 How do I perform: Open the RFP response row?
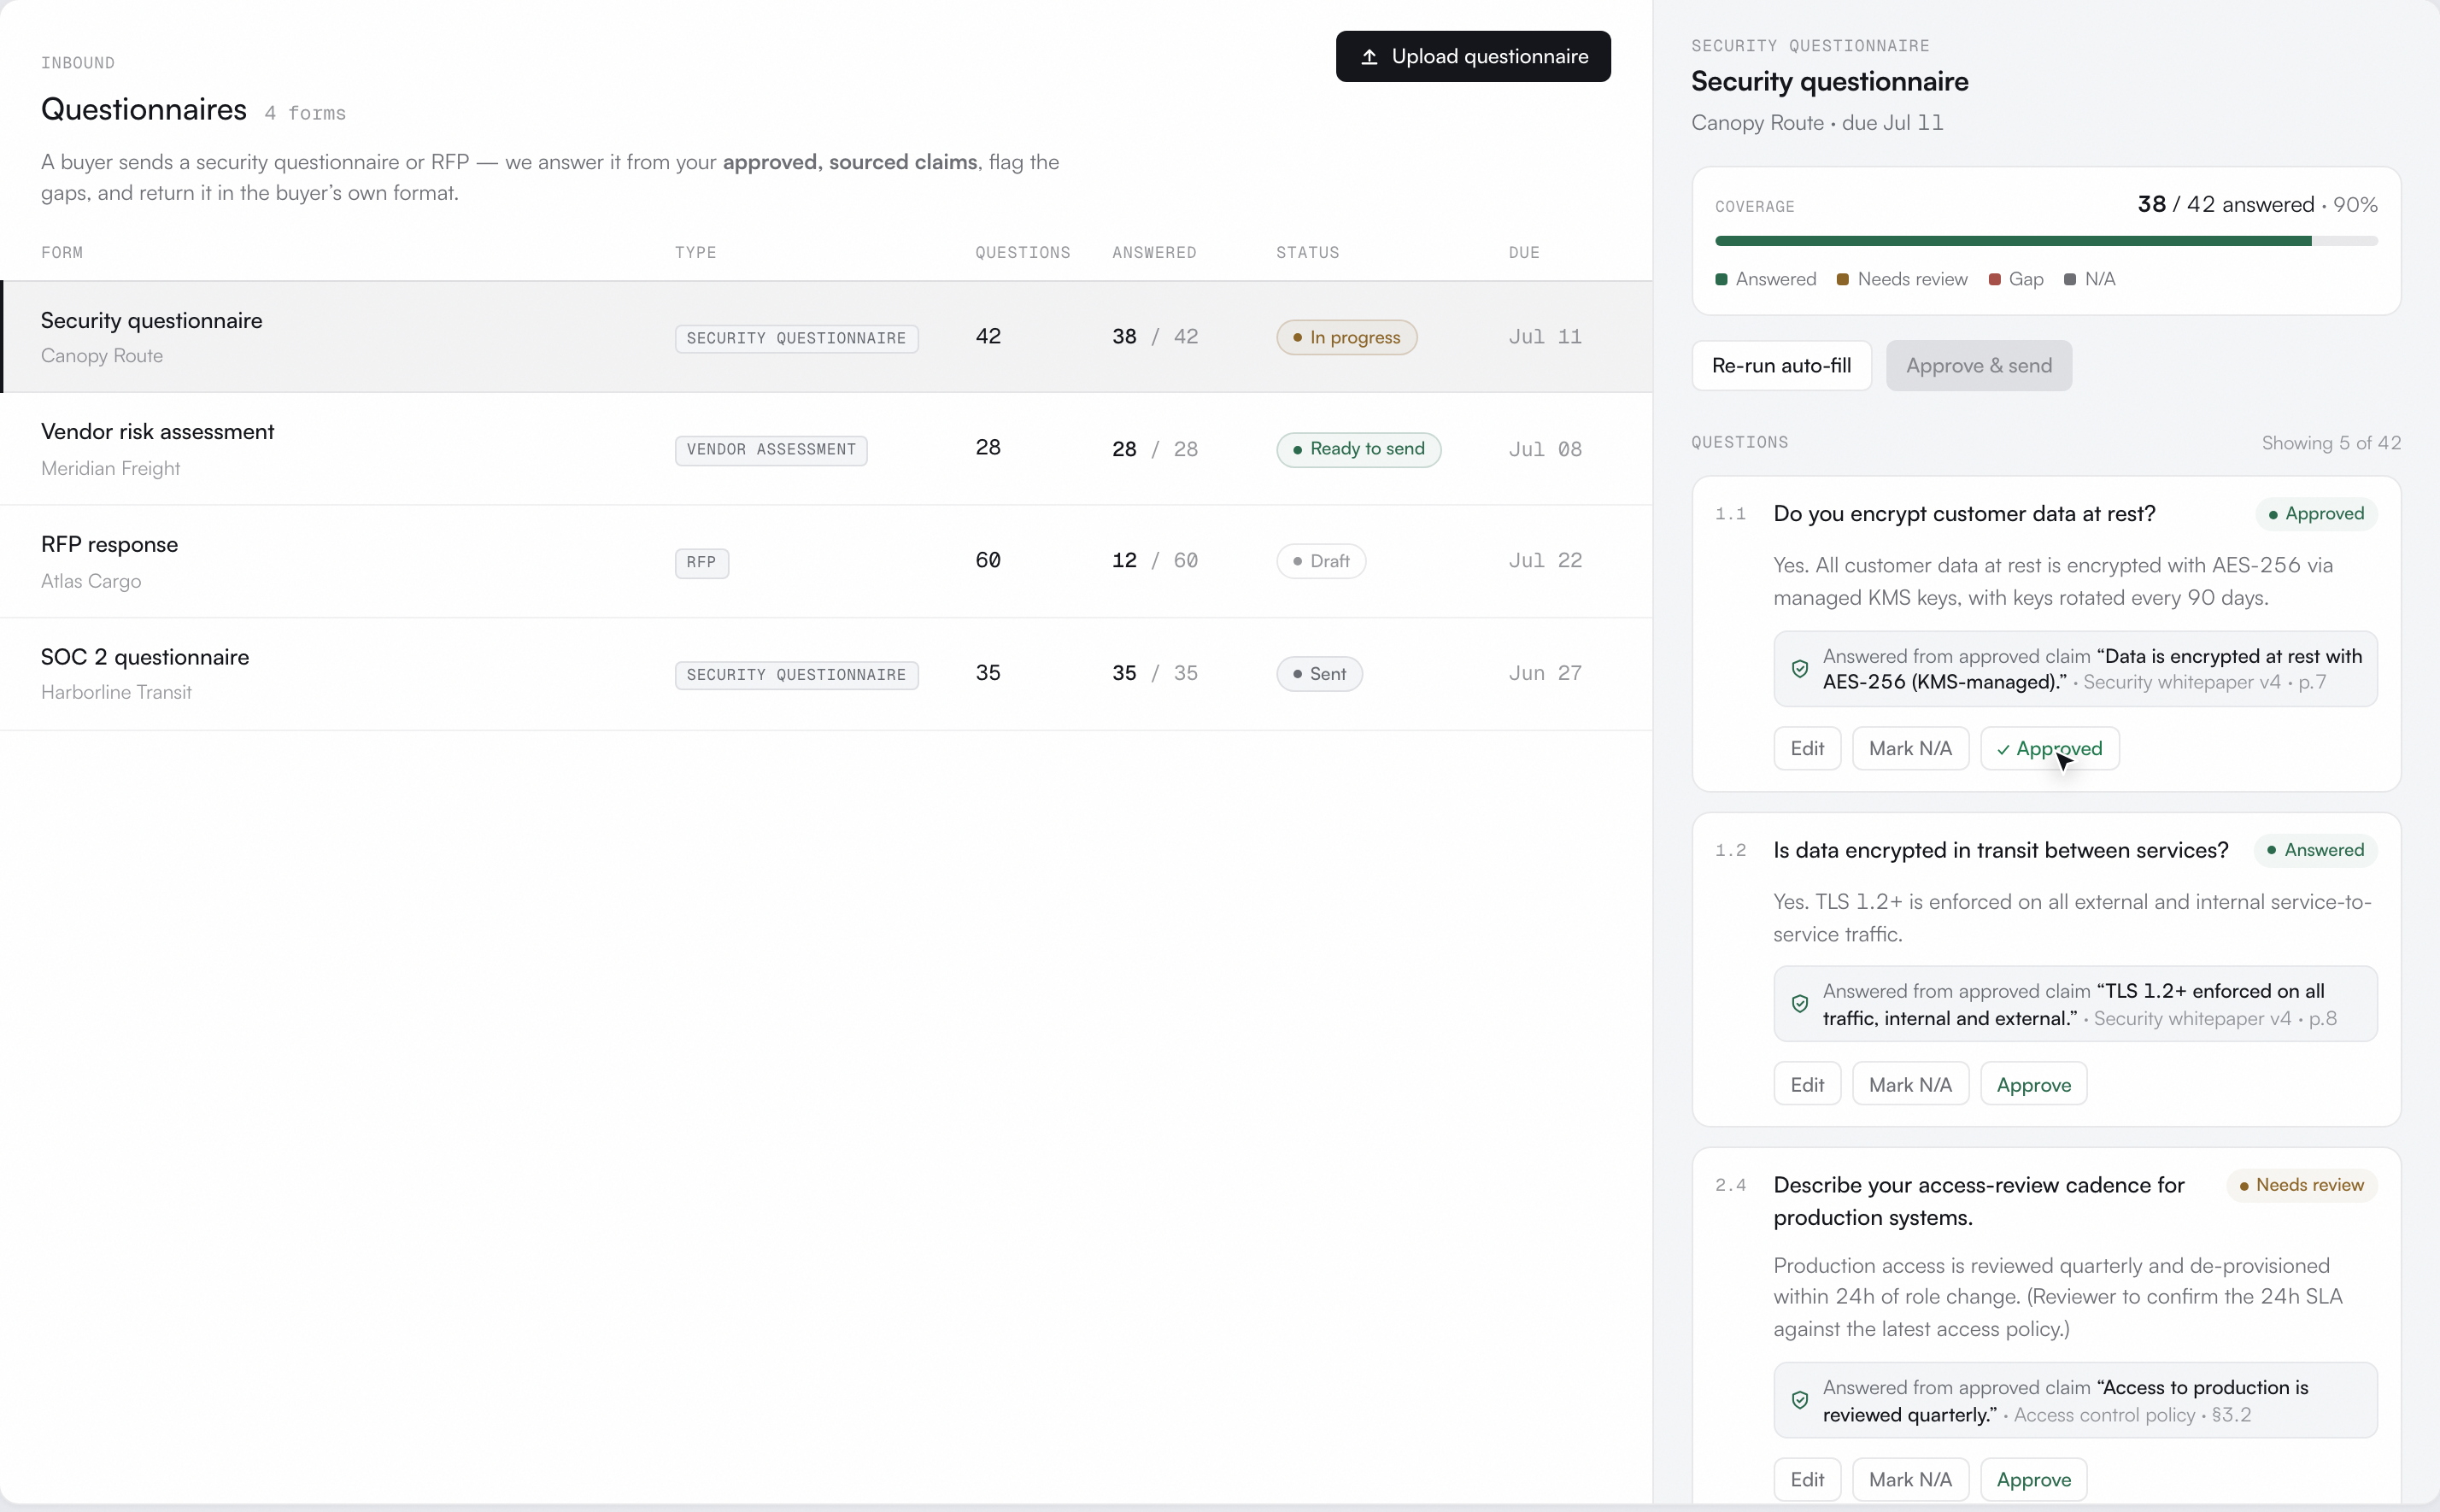[x=826, y=562]
